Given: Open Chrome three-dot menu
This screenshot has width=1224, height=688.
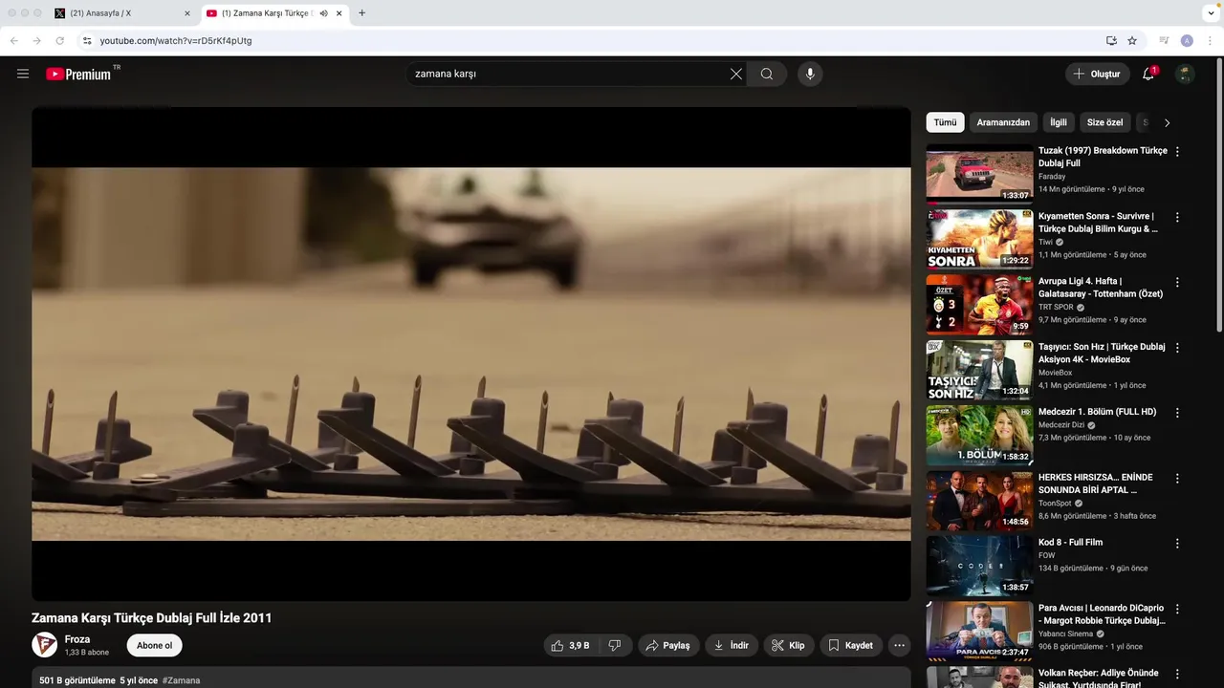Looking at the screenshot, I should 1211,41.
